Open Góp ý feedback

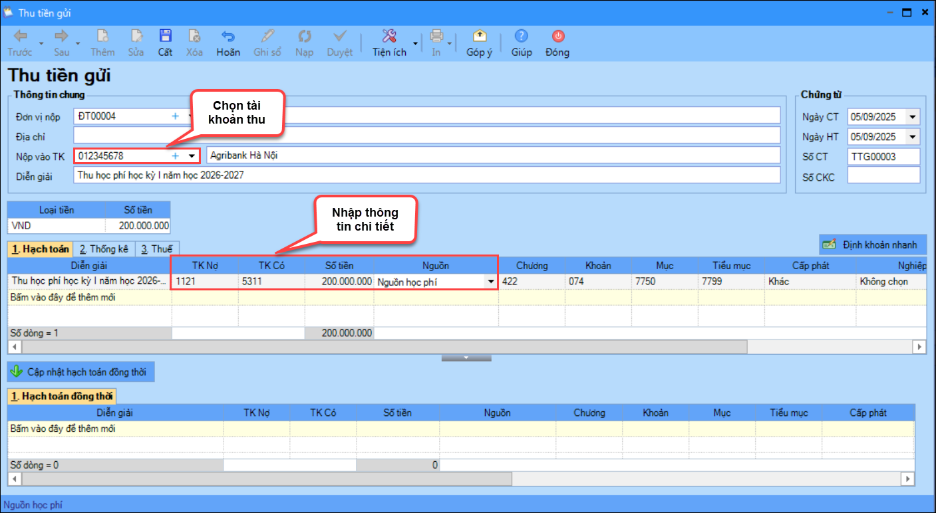[x=479, y=43]
